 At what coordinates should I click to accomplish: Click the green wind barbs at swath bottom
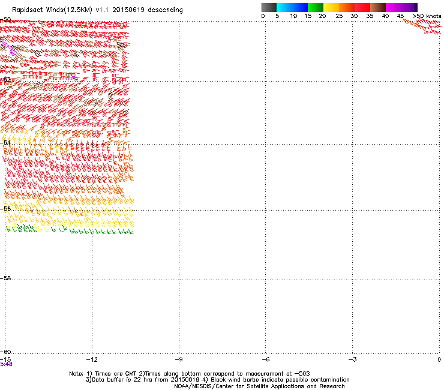pyautogui.click(x=70, y=229)
